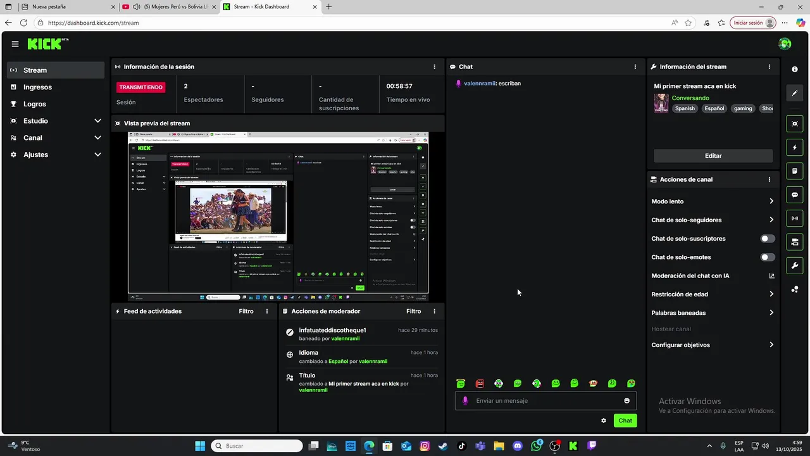The height and width of the screenshot is (456, 810).
Task: Click infatuateddiscotheque1 in moderator actions
Action: click(332, 330)
